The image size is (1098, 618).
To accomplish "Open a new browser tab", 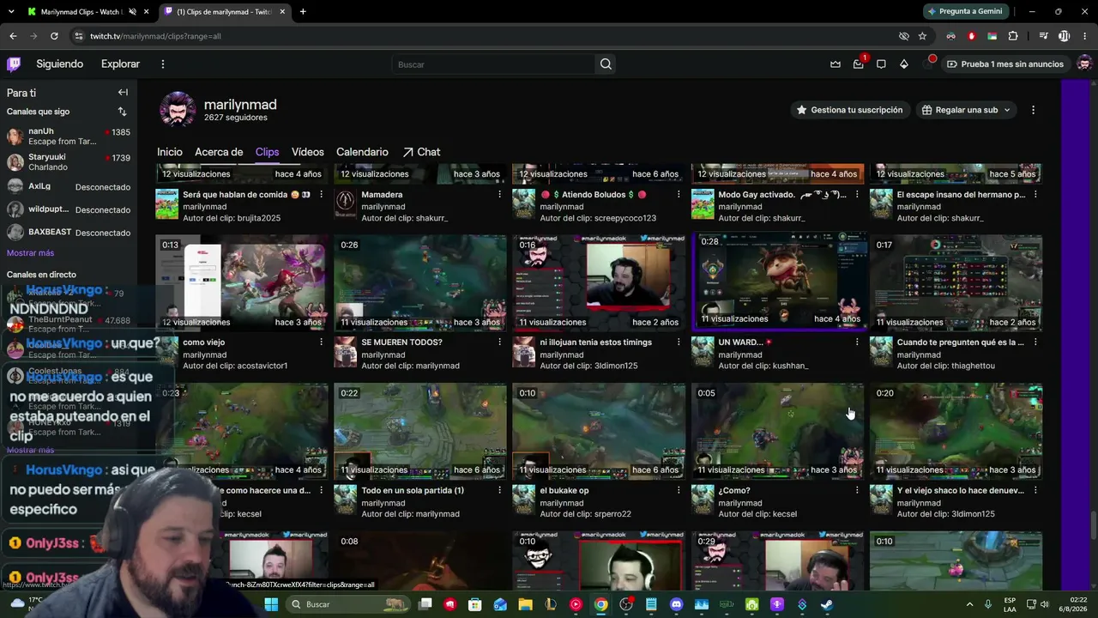I will click(303, 11).
